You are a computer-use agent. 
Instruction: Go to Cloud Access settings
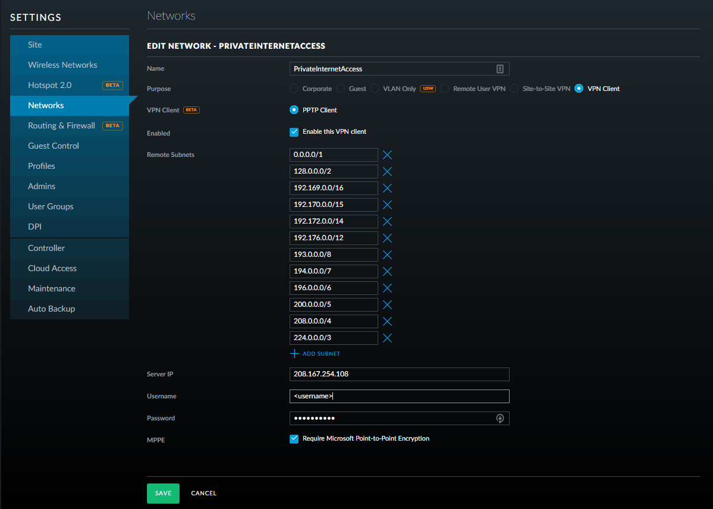tap(70, 268)
